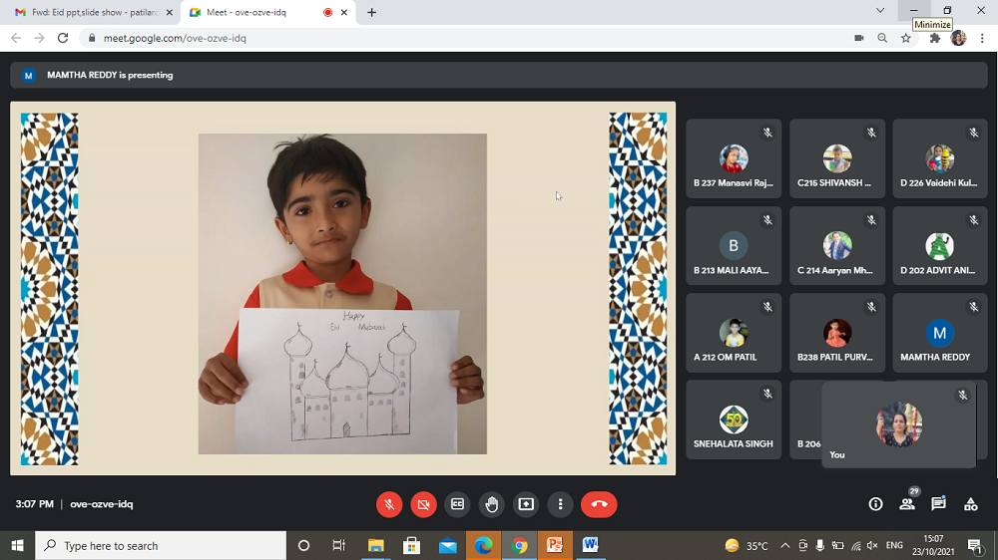Screen dimensions: 998x560
Task: Open the more options three-dot menu in Meet
Action: coord(561,504)
